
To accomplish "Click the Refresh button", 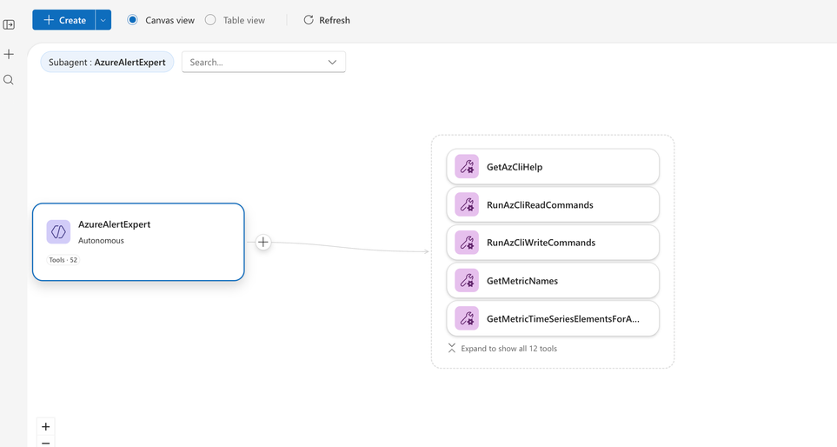I will [327, 19].
